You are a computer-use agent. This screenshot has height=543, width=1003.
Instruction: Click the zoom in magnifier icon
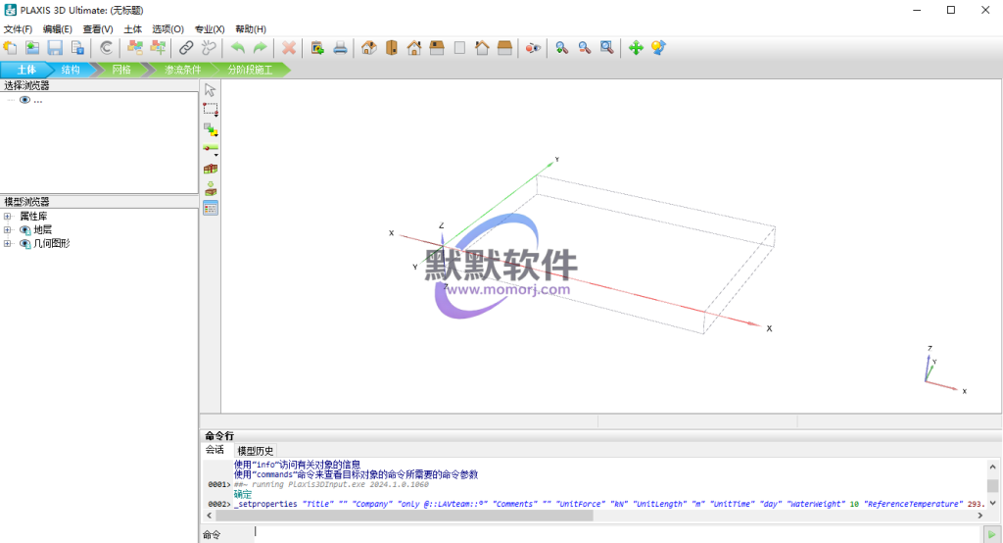pyautogui.click(x=561, y=47)
